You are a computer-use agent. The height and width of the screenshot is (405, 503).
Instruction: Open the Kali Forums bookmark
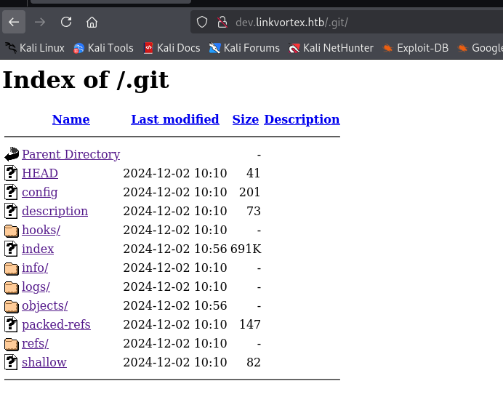point(244,48)
